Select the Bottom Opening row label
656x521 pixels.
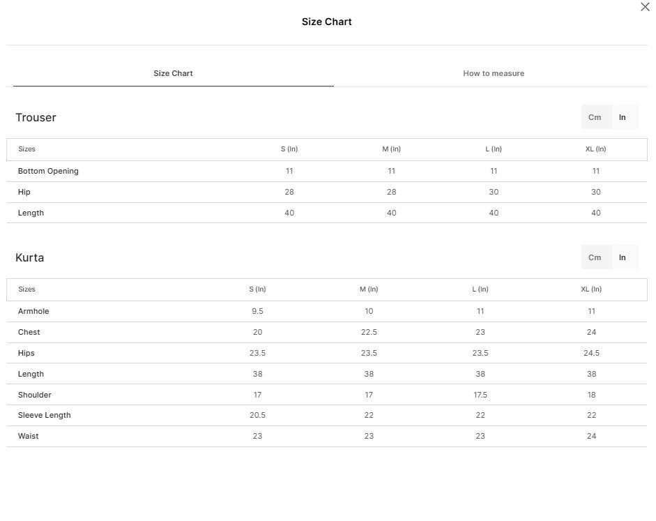pyautogui.click(x=48, y=171)
